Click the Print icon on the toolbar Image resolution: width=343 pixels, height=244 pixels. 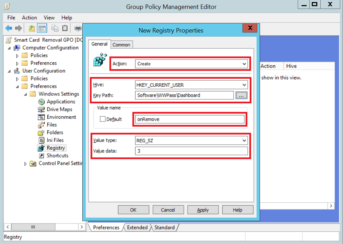point(77,28)
